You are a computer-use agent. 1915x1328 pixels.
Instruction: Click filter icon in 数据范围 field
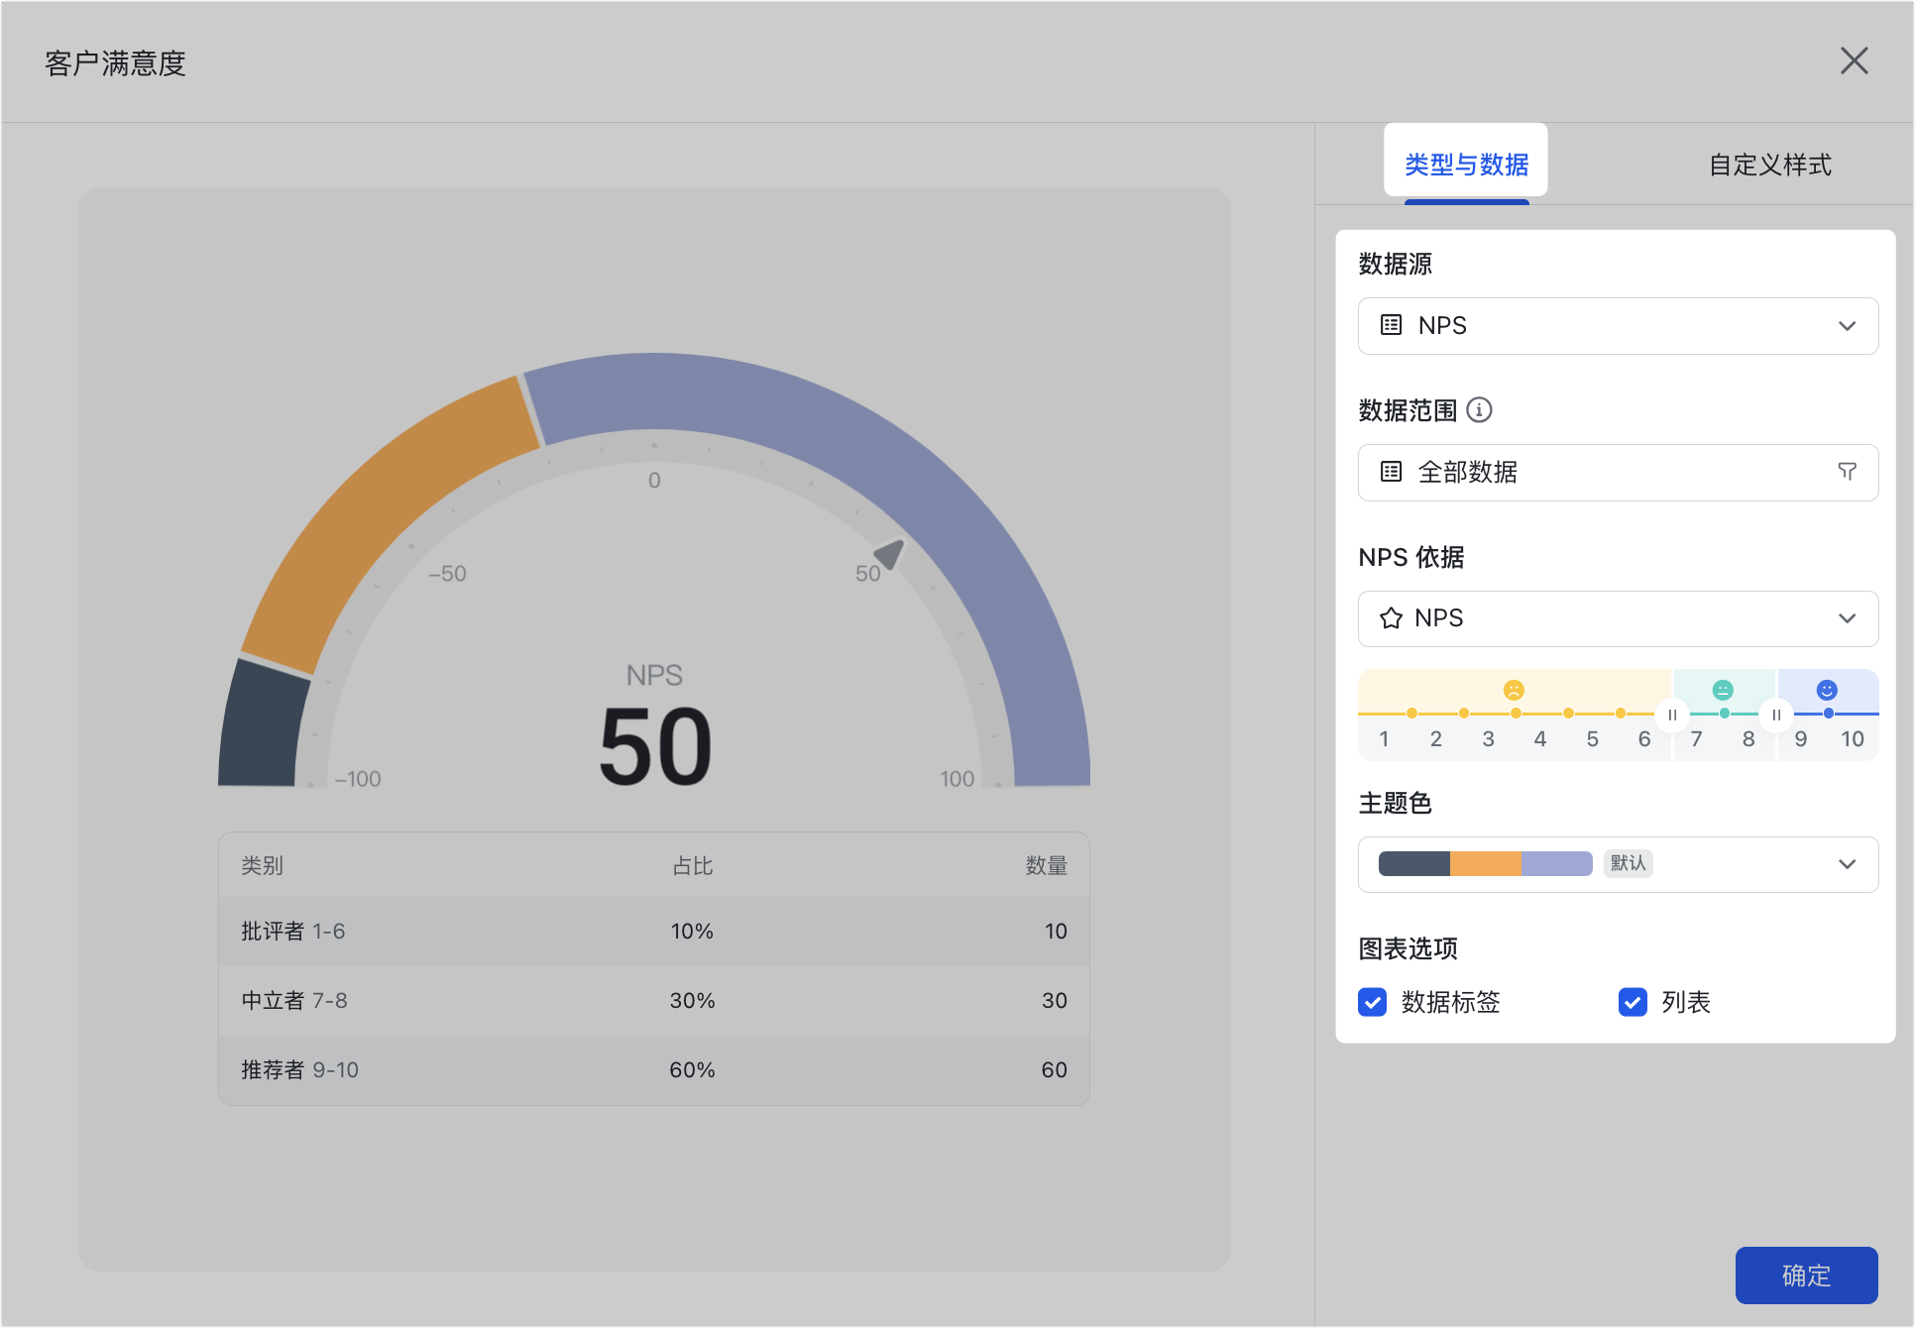[1847, 472]
